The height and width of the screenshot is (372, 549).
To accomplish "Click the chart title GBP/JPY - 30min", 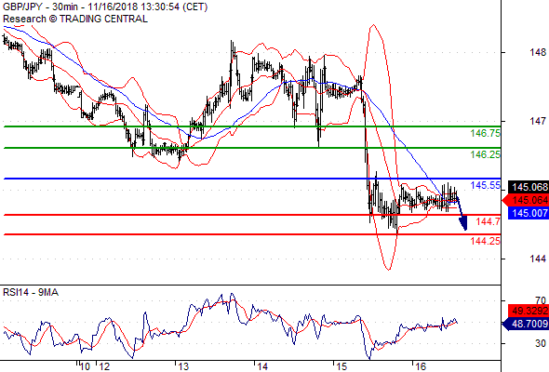I will click(40, 7).
